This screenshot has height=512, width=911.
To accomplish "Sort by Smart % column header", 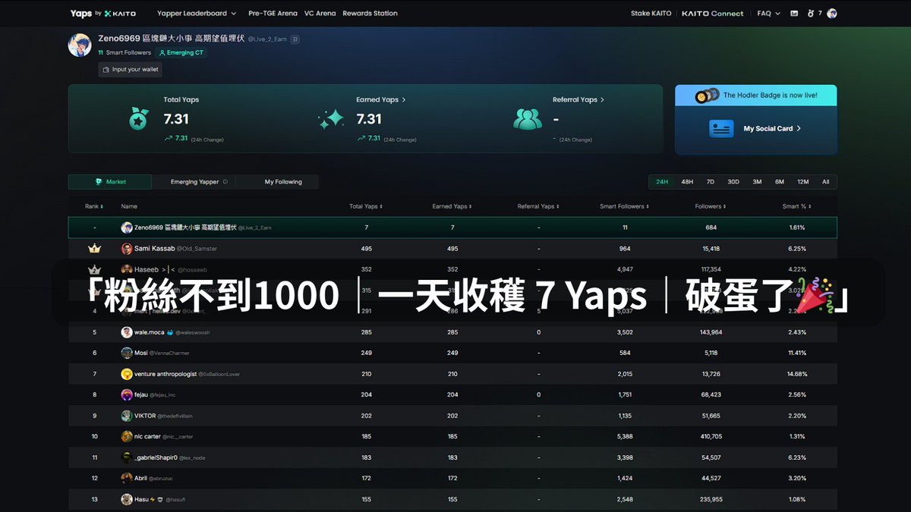I will pyautogui.click(x=796, y=206).
